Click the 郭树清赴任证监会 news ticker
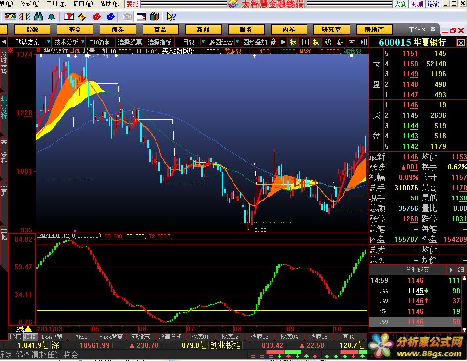Screen dimensions: 467x361 click(47, 355)
